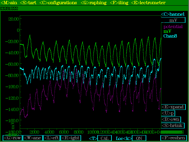Open the <C>onfigurations menu

[x=58, y=3]
